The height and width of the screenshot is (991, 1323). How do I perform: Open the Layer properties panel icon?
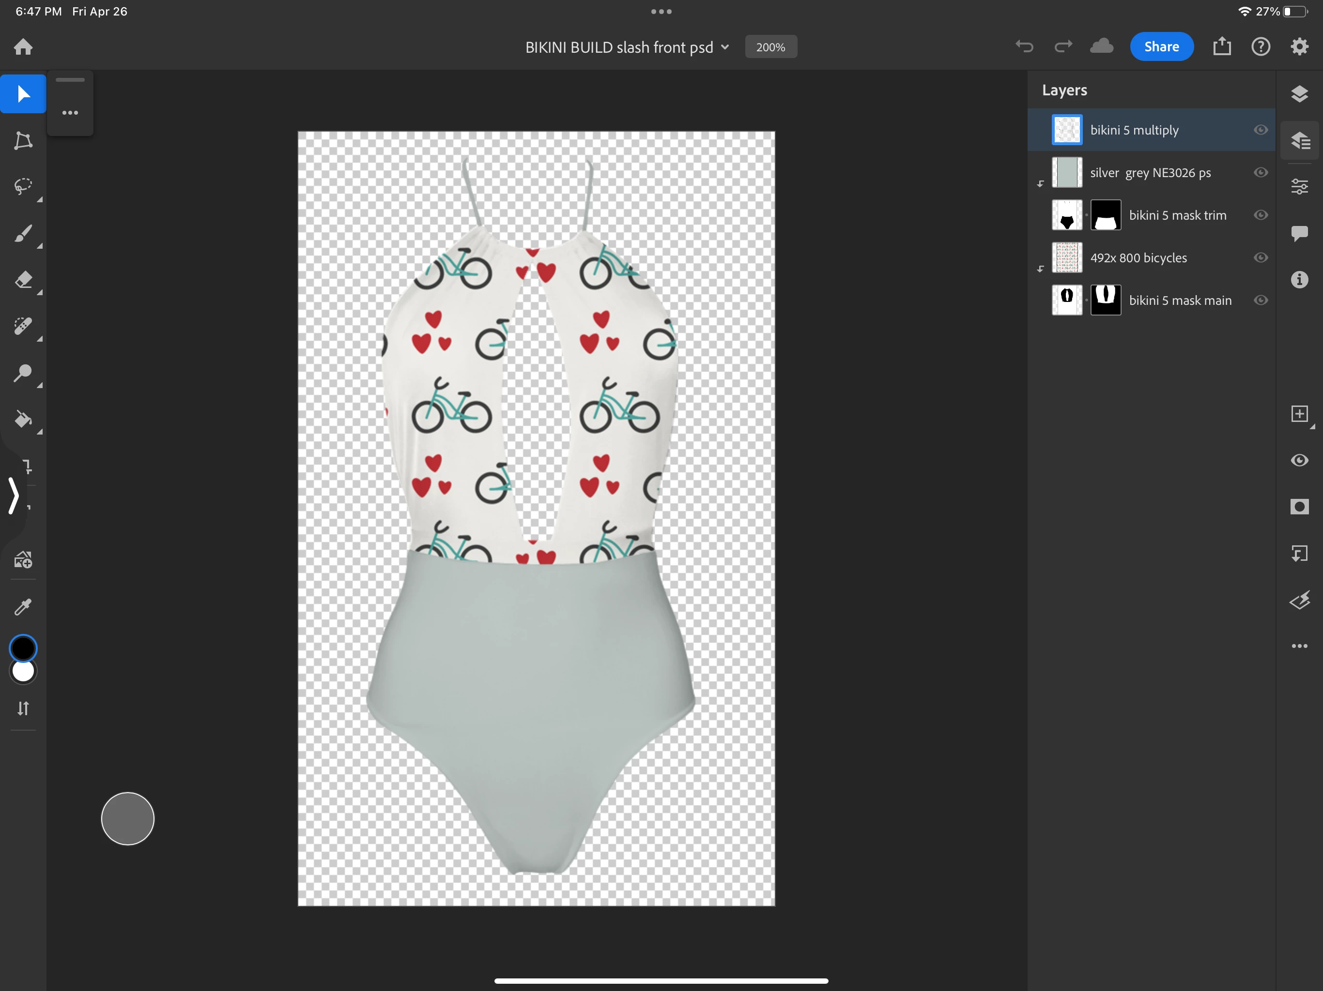[1299, 187]
